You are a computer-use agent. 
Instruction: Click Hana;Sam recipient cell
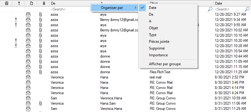pyautogui.click(x=108, y=103)
